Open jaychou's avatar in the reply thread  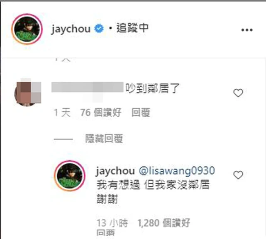click(70, 176)
